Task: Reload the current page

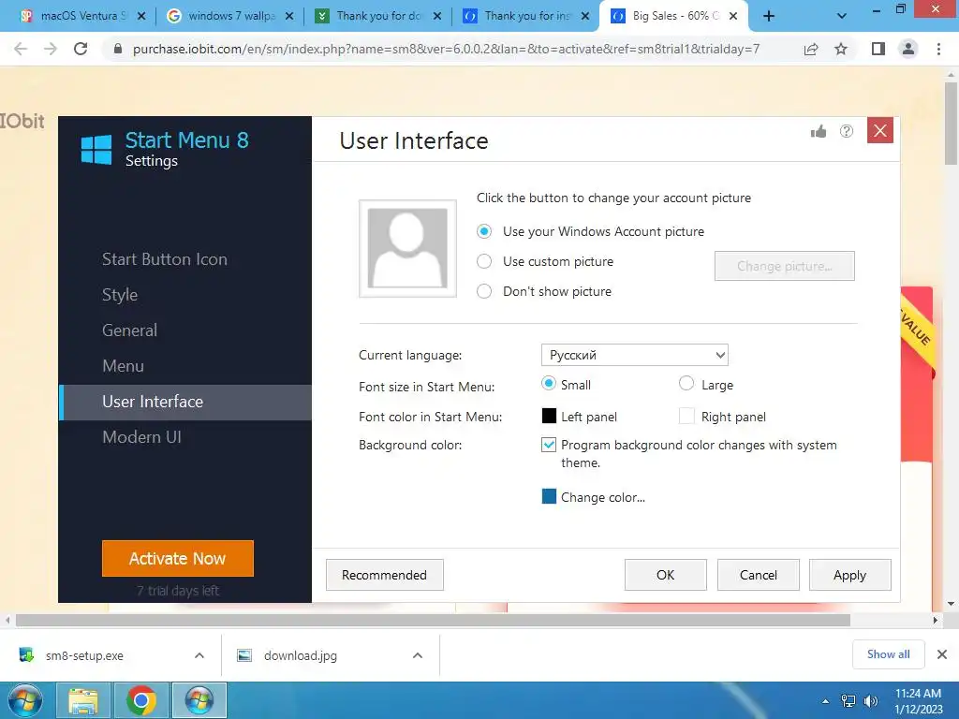Action: tap(81, 49)
